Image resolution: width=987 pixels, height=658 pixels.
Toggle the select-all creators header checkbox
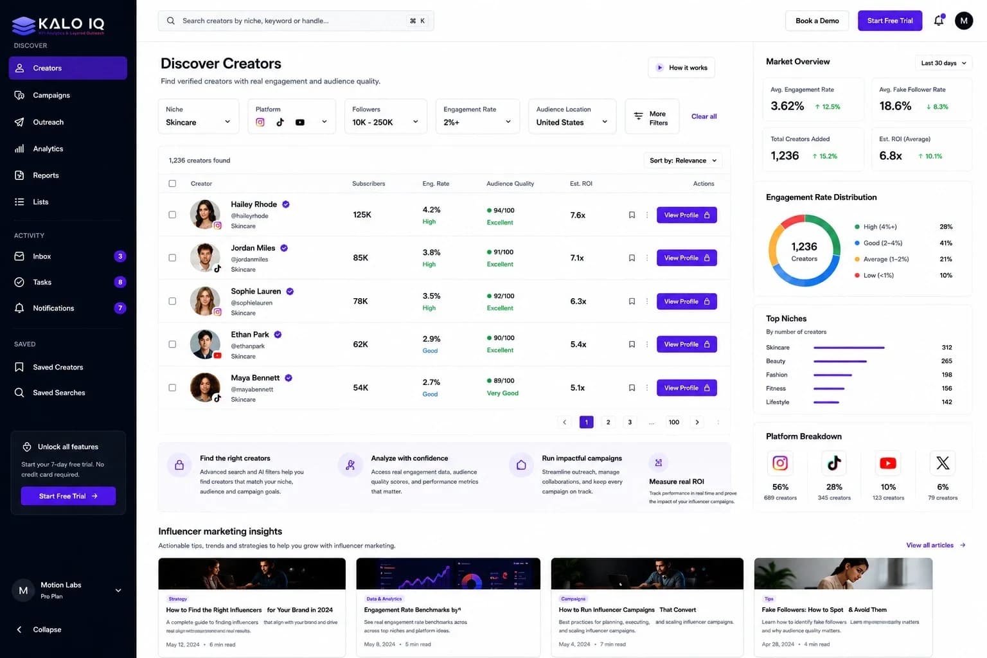click(172, 183)
